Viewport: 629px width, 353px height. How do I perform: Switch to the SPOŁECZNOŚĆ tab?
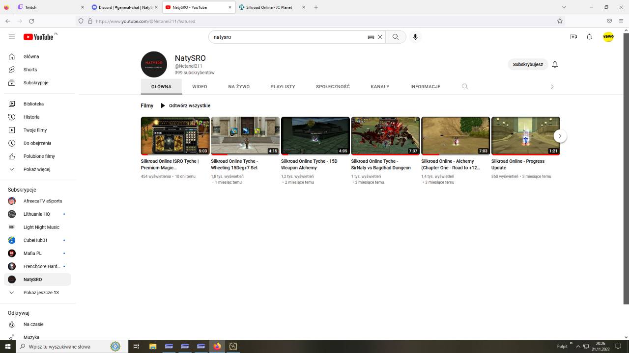(333, 86)
